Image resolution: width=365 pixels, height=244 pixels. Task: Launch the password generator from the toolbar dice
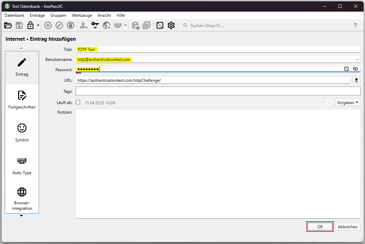point(160,25)
